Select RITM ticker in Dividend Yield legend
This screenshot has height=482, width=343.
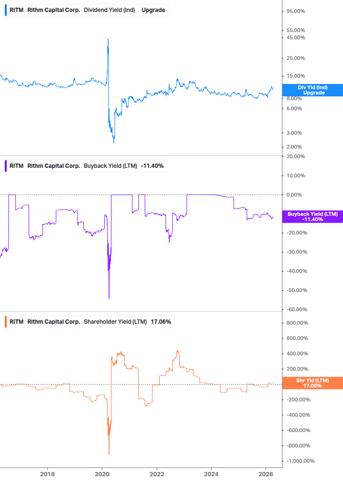tap(16, 10)
